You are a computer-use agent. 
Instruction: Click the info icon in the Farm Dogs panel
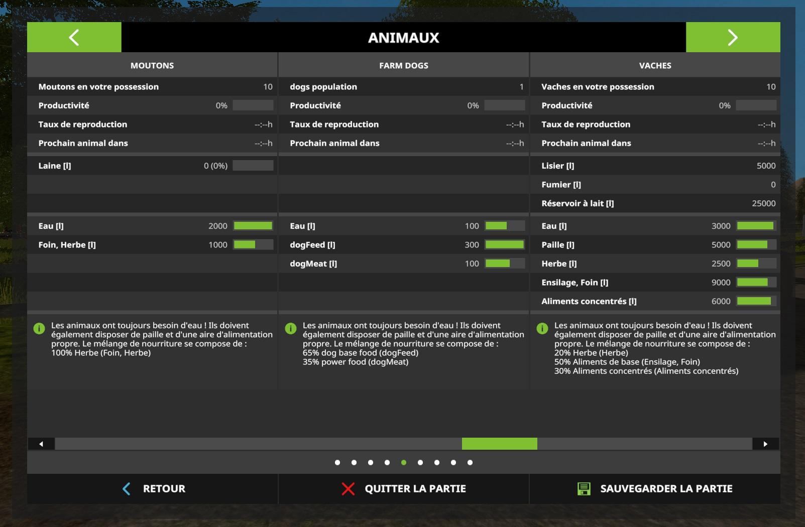click(x=291, y=329)
